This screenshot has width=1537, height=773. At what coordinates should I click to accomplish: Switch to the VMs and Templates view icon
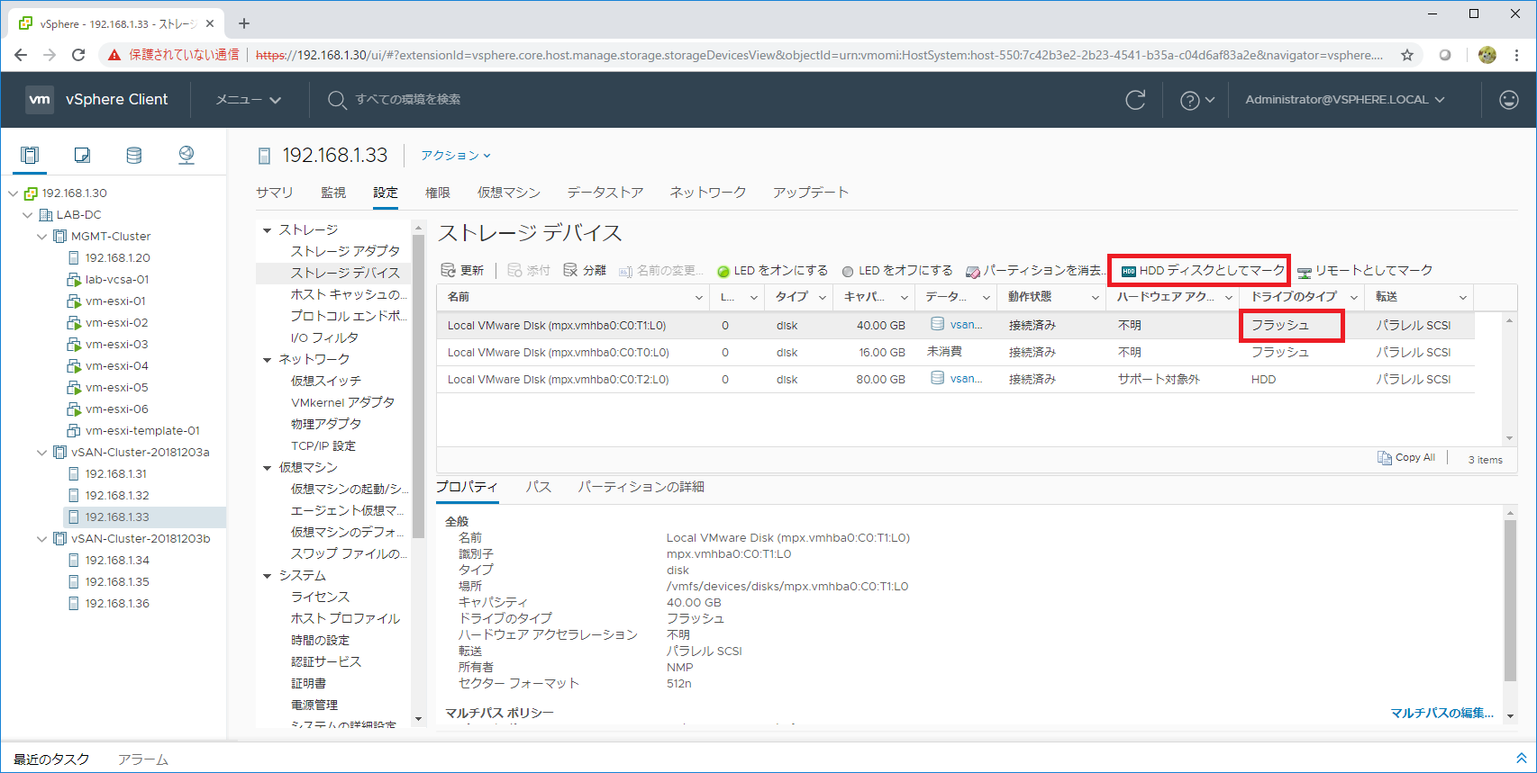coord(82,155)
